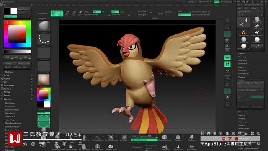This screenshot has height=151, width=268.
Task: Toggle the Zsub button
Action: tap(122, 12)
